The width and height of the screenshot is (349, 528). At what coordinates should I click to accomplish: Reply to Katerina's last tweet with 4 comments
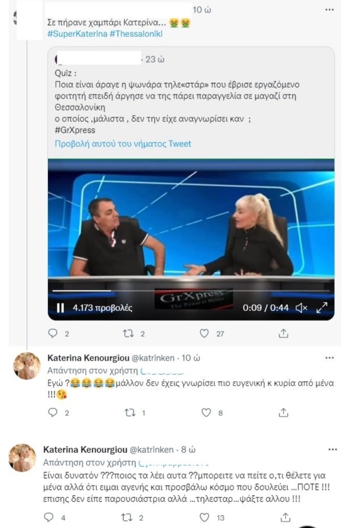coord(49,517)
